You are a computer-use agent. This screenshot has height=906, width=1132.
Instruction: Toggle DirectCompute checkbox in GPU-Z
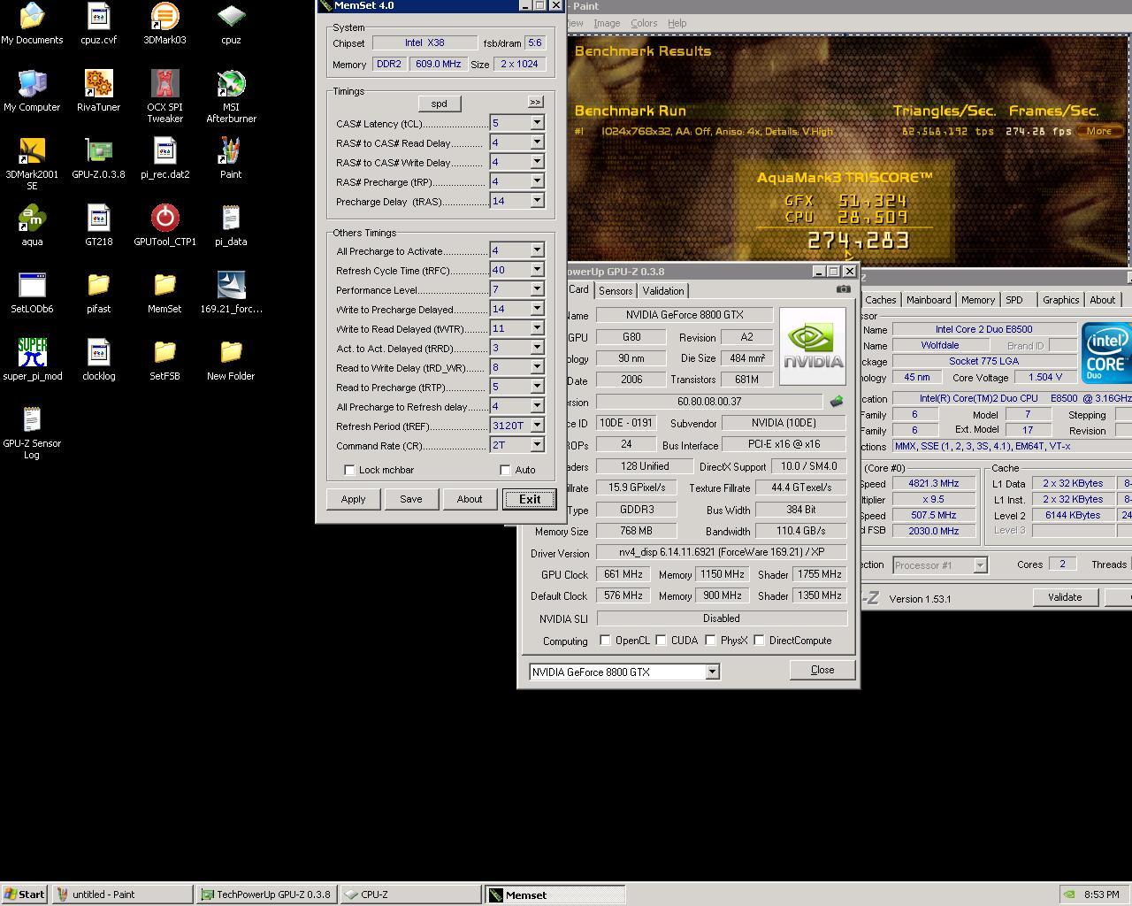coord(759,640)
